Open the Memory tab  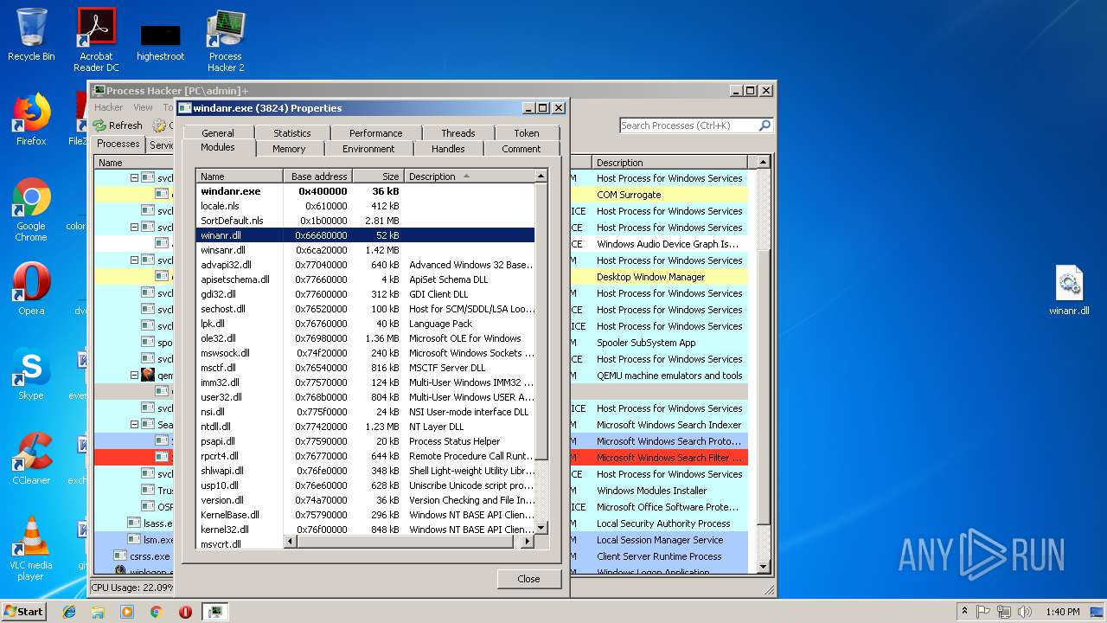coord(289,149)
